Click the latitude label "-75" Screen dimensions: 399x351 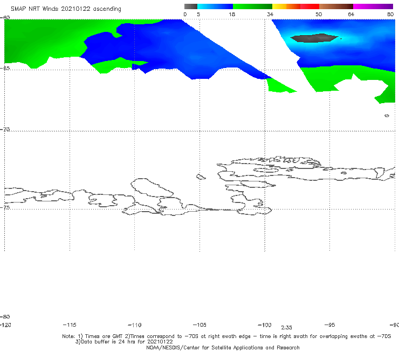pos(5,207)
